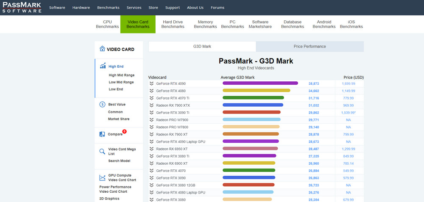This screenshot has height=202, width=424.
Task: Open the High Mid Range list
Action: (121, 75)
